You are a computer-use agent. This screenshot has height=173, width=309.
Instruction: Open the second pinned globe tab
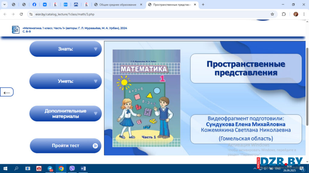pos(24,5)
